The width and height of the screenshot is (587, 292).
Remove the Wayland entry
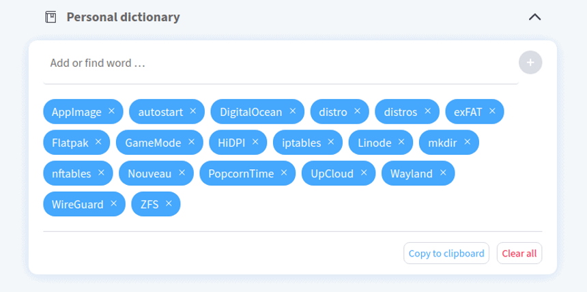(443, 173)
